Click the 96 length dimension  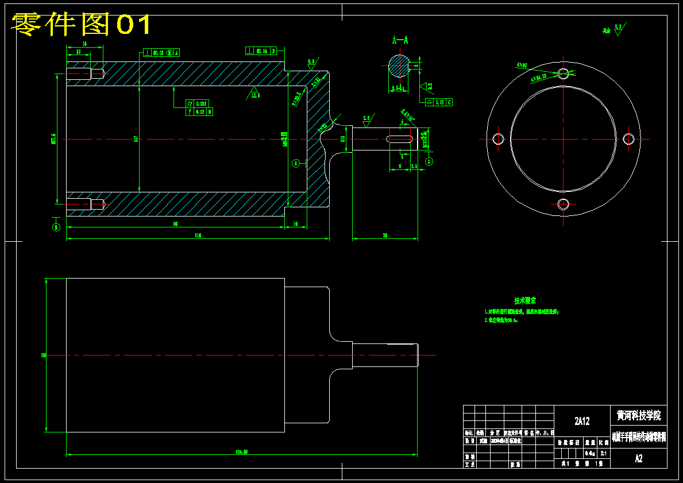(x=176, y=224)
